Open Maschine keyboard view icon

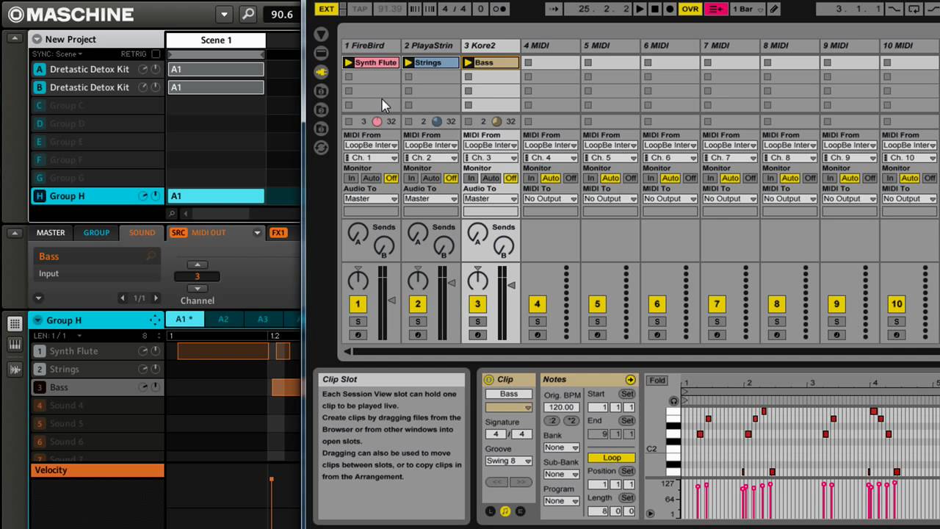[x=15, y=345]
